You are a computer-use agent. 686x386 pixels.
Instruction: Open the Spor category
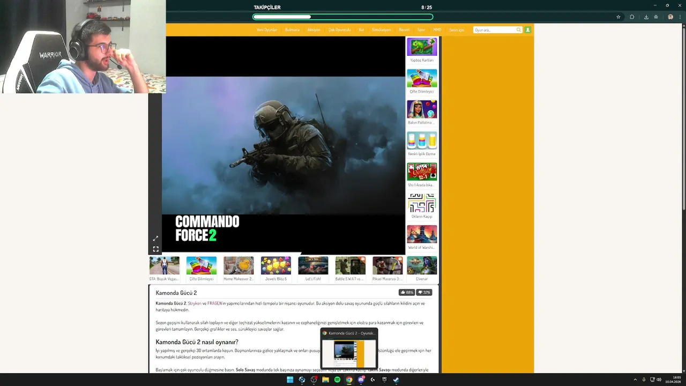point(421,30)
